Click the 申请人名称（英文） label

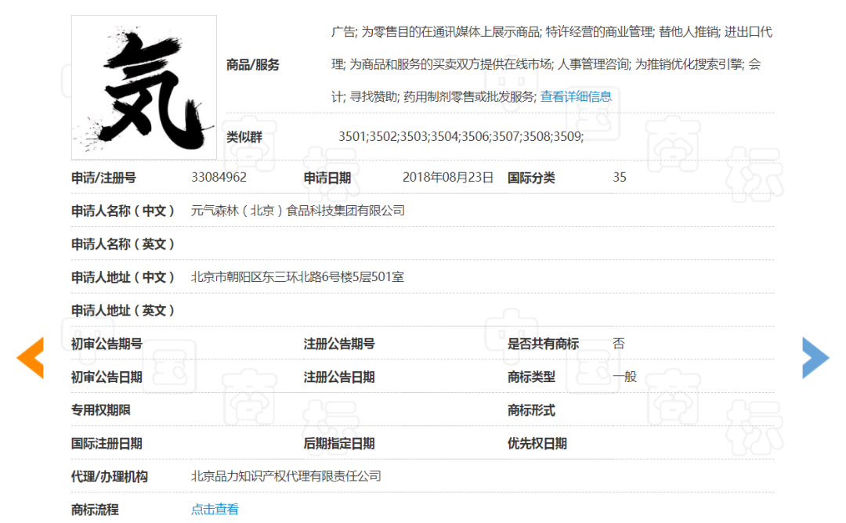click(x=123, y=244)
